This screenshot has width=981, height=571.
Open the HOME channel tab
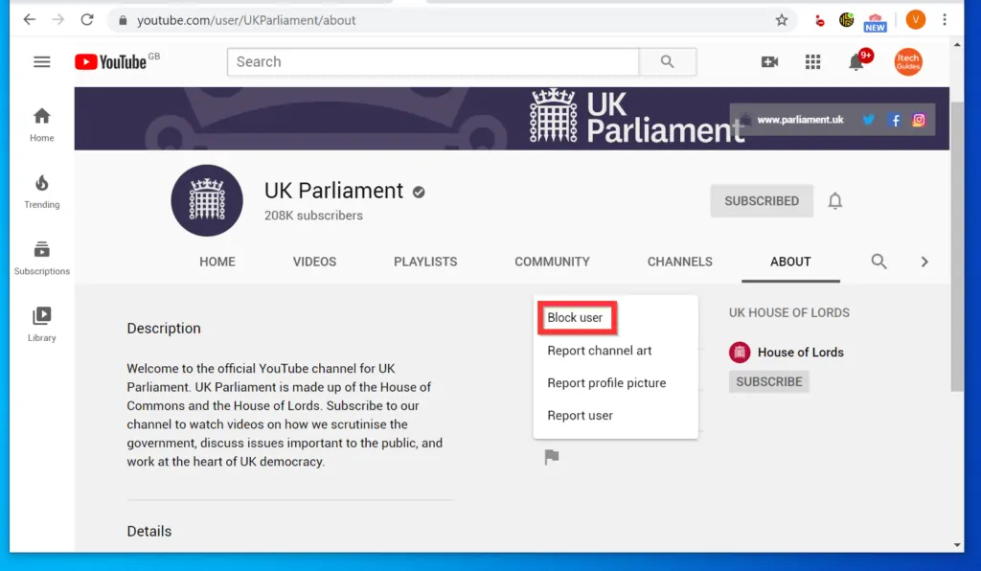pyautogui.click(x=217, y=262)
